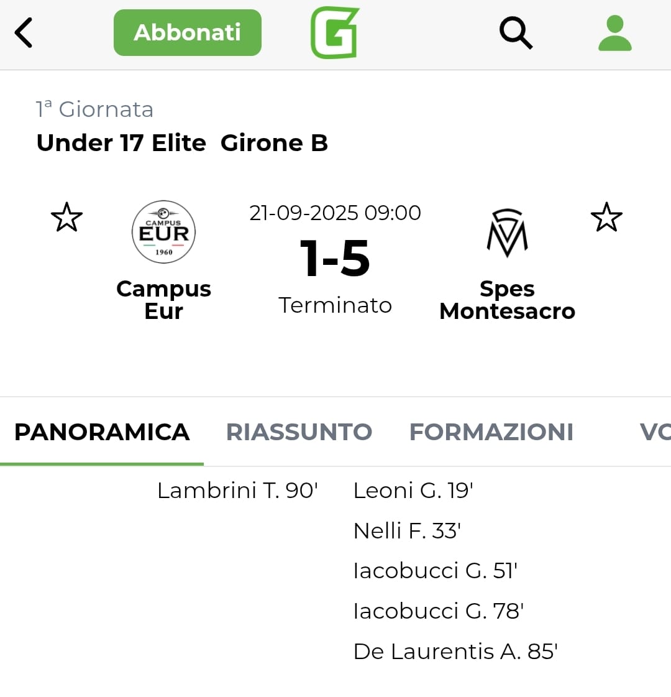
Task: Select the partially visible VO tab
Action: [x=654, y=432]
